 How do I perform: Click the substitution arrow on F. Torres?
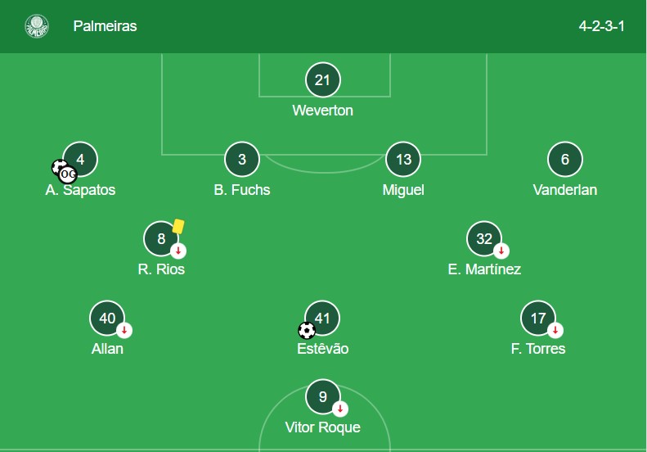coord(555,330)
